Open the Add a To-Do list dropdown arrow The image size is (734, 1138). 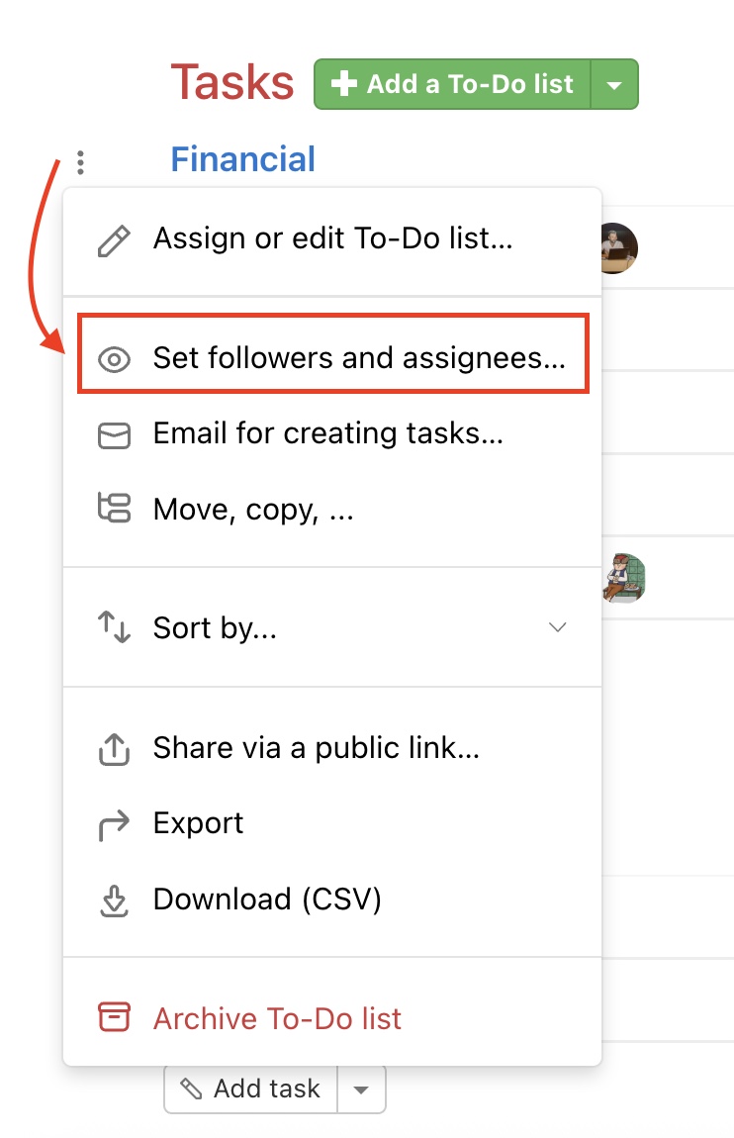[x=614, y=84]
